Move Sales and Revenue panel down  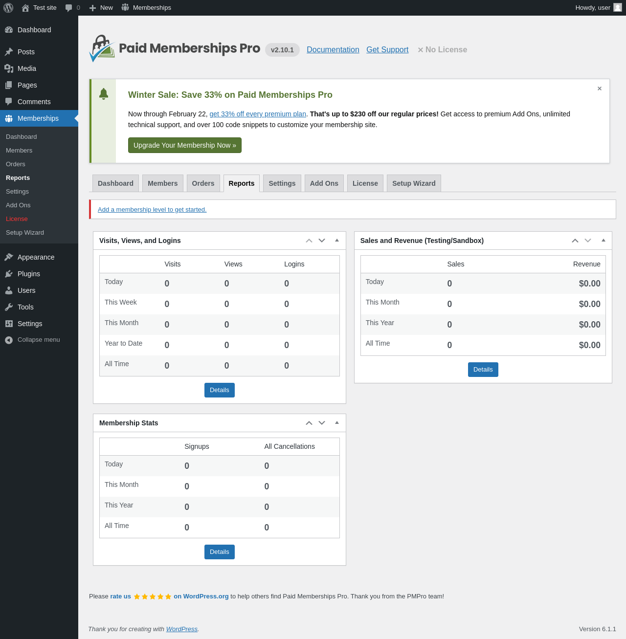[588, 241]
